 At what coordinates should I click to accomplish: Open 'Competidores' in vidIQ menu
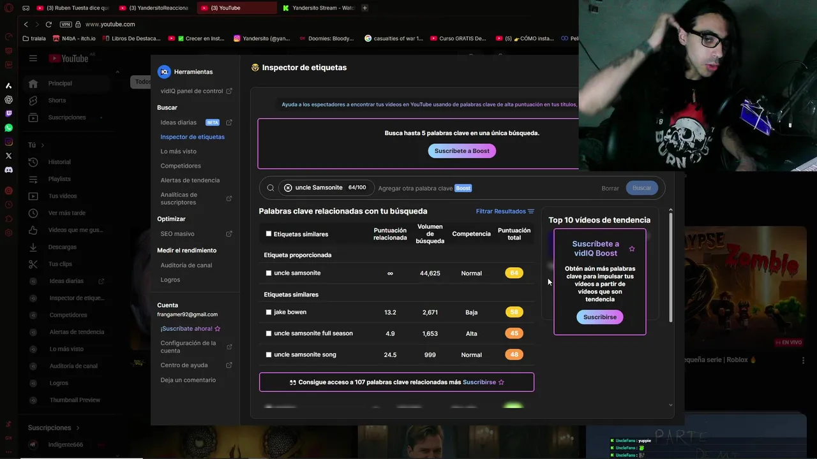click(x=181, y=166)
